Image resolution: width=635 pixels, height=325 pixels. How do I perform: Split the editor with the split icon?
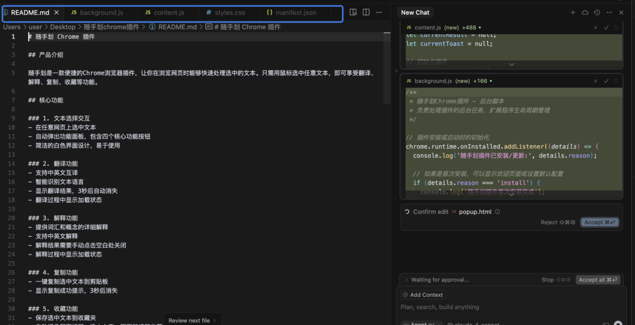(366, 12)
